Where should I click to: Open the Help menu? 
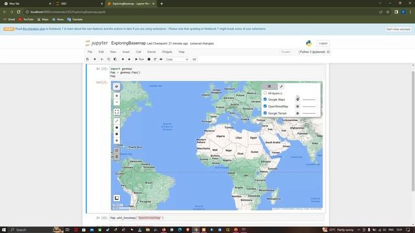(182, 52)
